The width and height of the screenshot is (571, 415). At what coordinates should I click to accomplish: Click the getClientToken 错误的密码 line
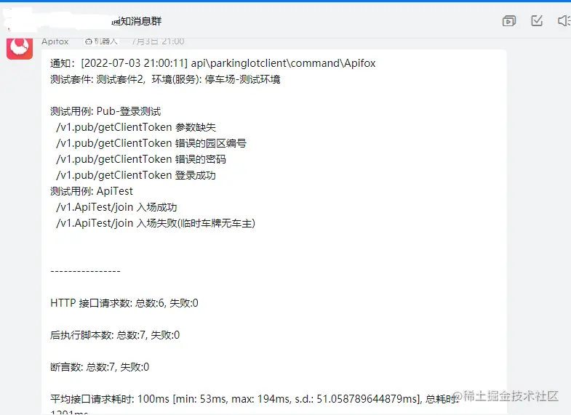click(x=141, y=159)
